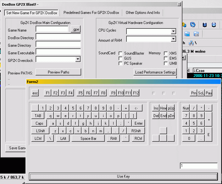This screenshot has height=184, width=222.
Task: Switch to Predefined Games For GP2X DosBox tab
Action: coord(91,13)
